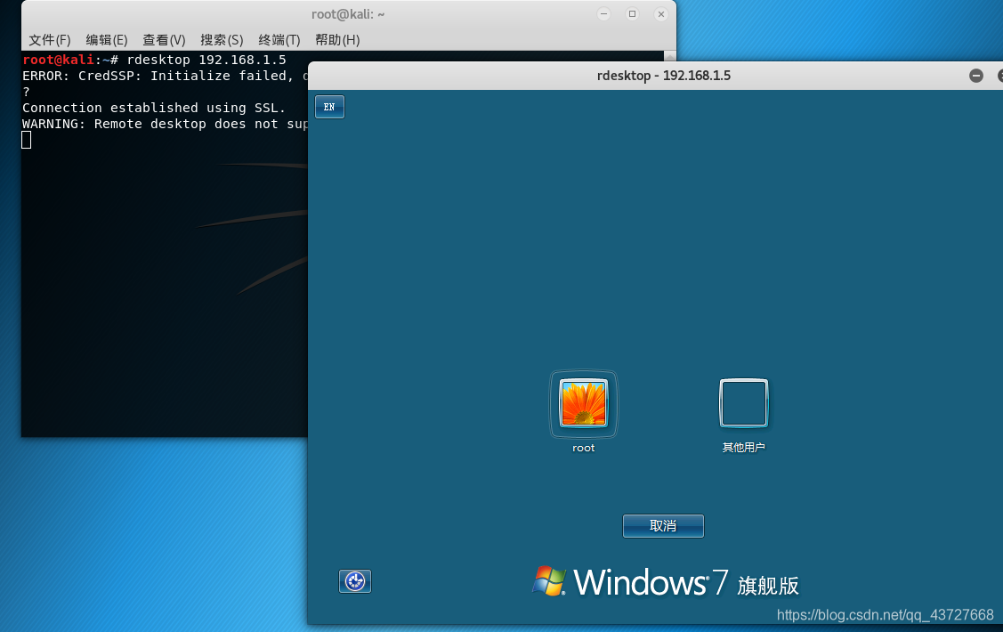Image resolution: width=1003 pixels, height=632 pixels.
Task: Click the 'Connection established using SSL.' line
Action: coord(153,108)
